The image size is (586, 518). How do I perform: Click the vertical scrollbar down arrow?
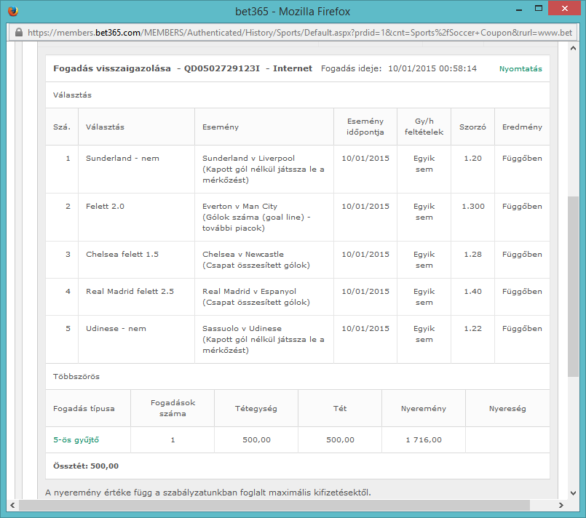click(573, 493)
